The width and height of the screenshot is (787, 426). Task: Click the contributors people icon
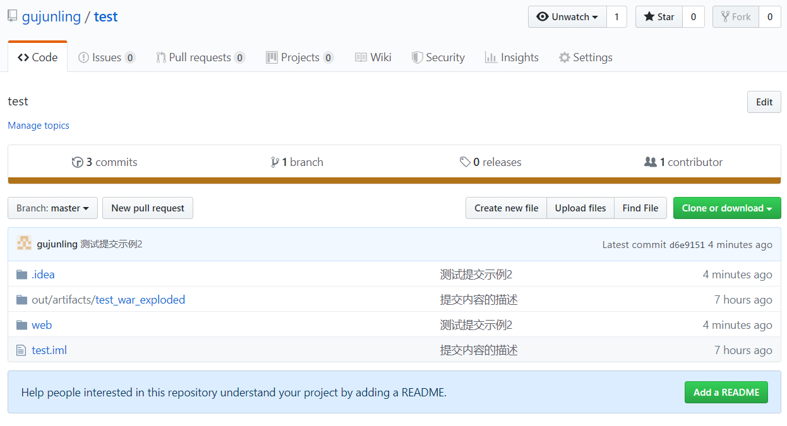click(650, 162)
